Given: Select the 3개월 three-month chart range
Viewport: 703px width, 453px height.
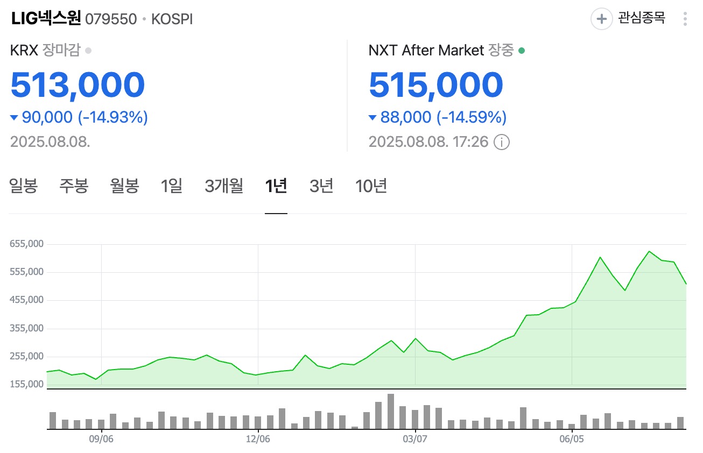Looking at the screenshot, I should pyautogui.click(x=224, y=186).
